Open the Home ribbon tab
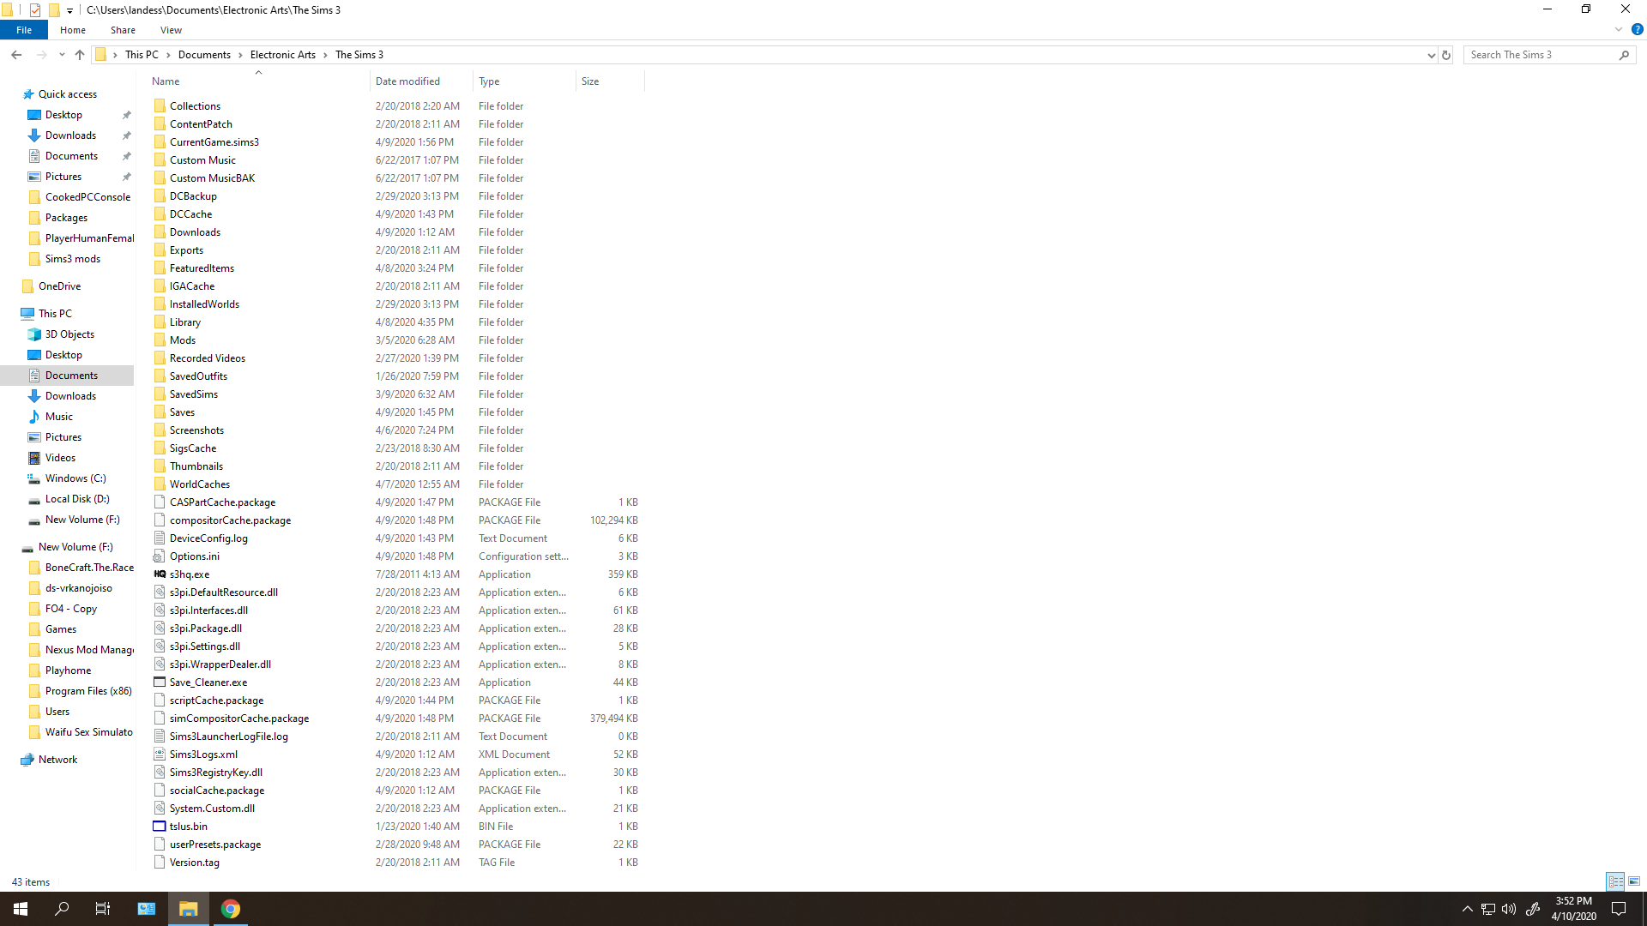This screenshot has height=926, width=1647. click(73, 30)
